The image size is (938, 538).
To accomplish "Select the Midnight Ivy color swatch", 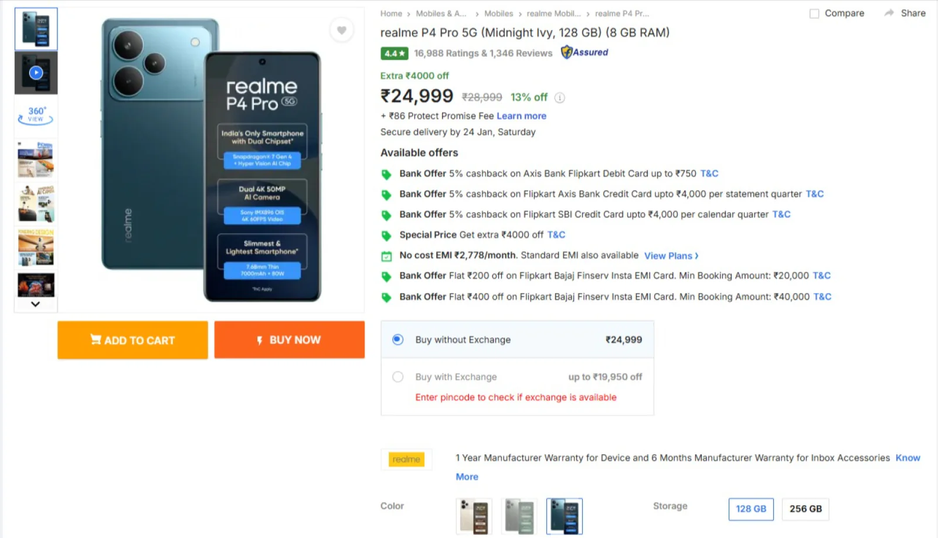I will coord(565,516).
